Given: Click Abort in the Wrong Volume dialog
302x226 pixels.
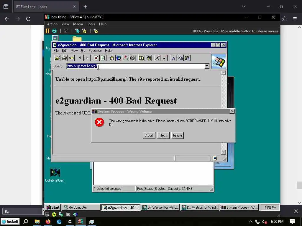Looking at the screenshot, I should 149,135.
